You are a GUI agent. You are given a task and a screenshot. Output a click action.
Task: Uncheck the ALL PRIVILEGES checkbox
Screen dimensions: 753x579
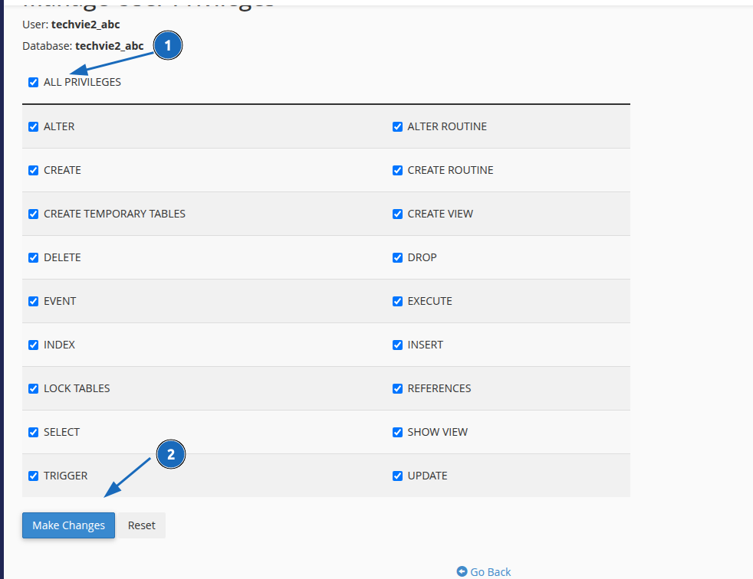pyautogui.click(x=34, y=83)
